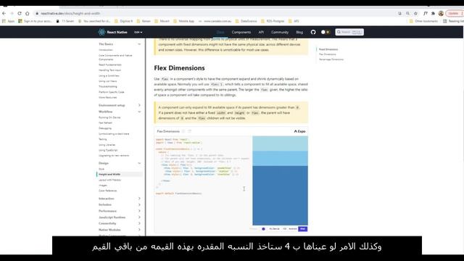The image size is (464, 261).
Task: Bookmark this page with the star icon
Action: coord(415,13)
